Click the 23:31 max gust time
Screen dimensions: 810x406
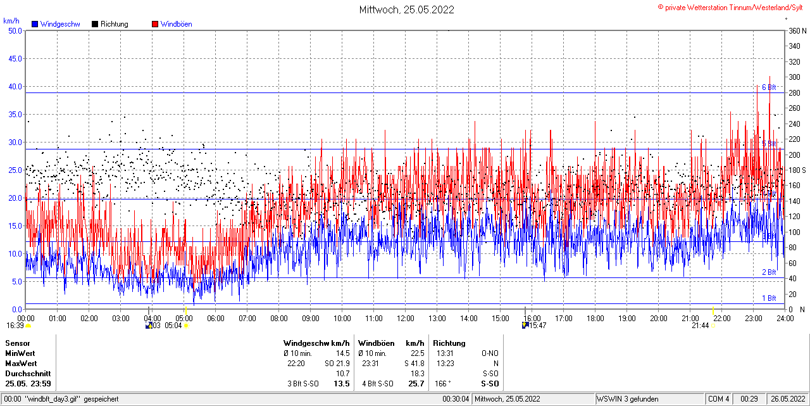370,364
